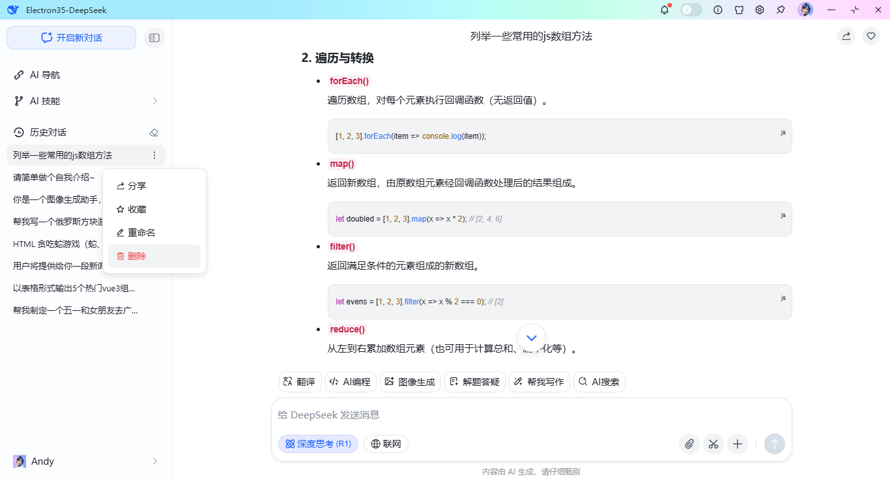Pin the window on top

pos(781,10)
